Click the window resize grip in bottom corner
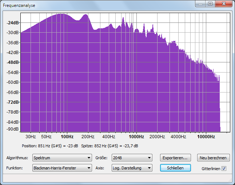This screenshot has width=235, height=185. tap(230, 180)
